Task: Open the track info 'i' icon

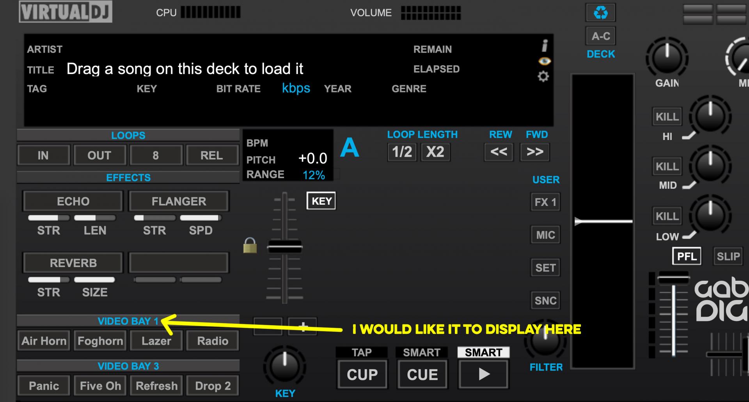Action: (545, 46)
